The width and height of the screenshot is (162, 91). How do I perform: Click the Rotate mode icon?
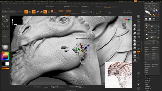click(42, 12)
